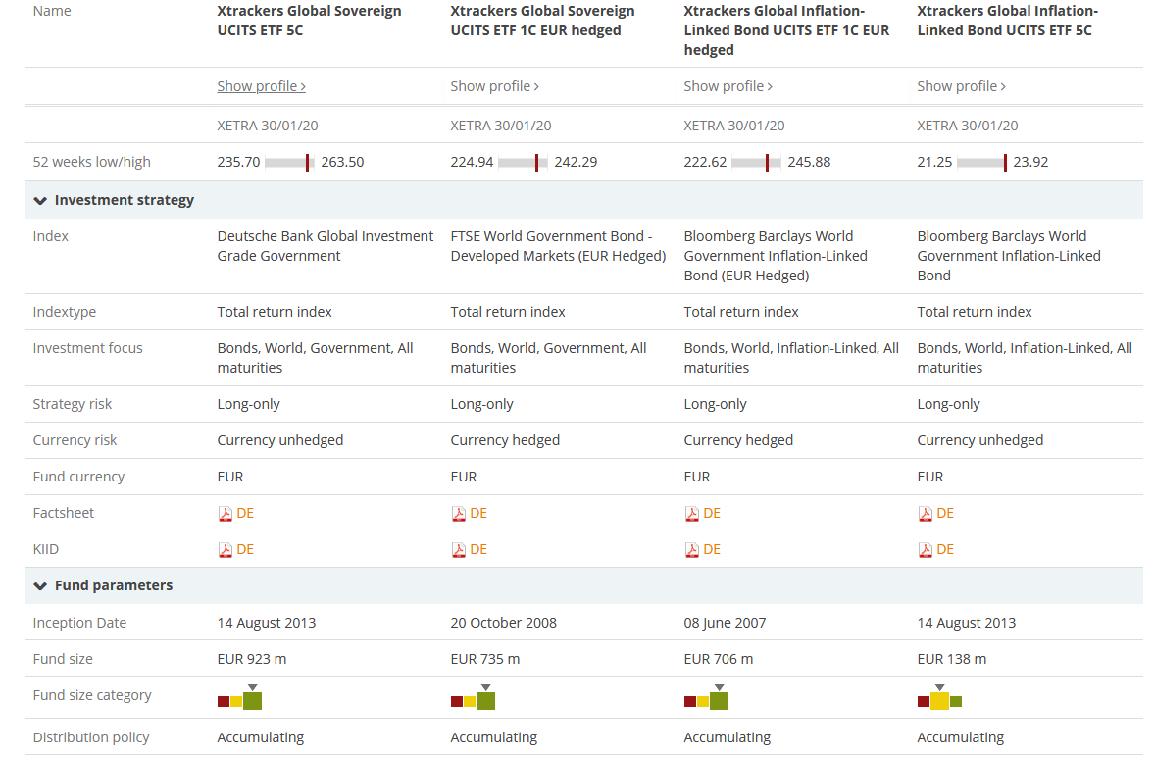
Task: Open KIID PDF icon for Inflation-Linked 1C EUR hedged
Action: tap(691, 549)
